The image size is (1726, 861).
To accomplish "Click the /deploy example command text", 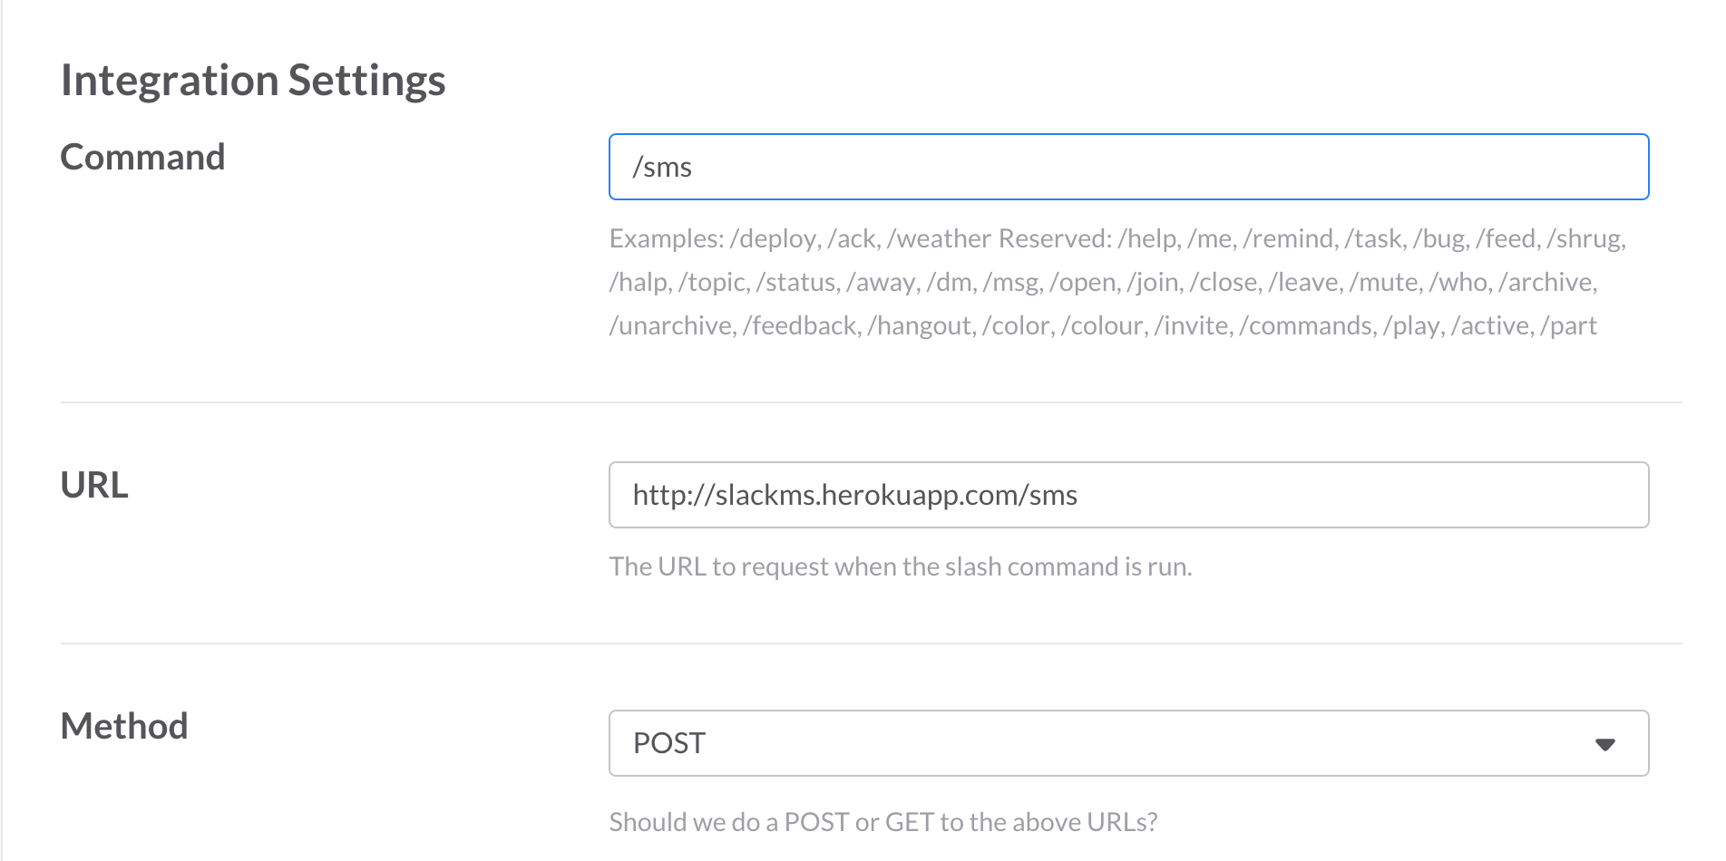I will tap(775, 238).
